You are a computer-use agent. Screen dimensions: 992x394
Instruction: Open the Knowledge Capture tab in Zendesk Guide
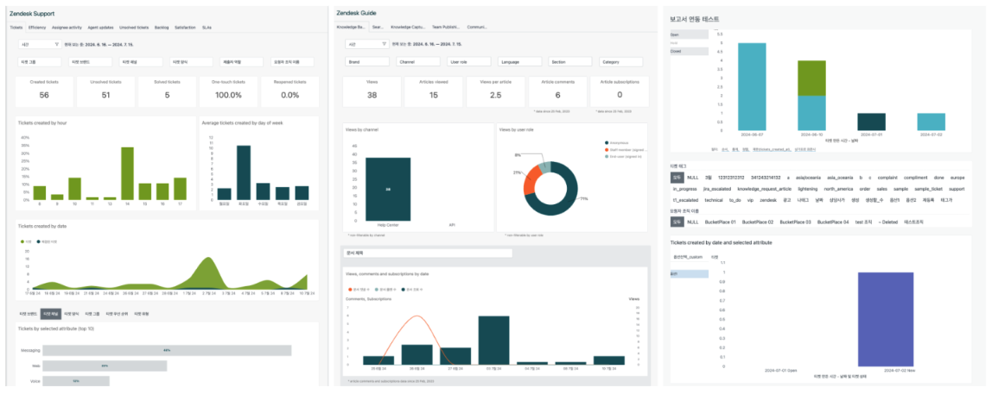[x=408, y=28]
